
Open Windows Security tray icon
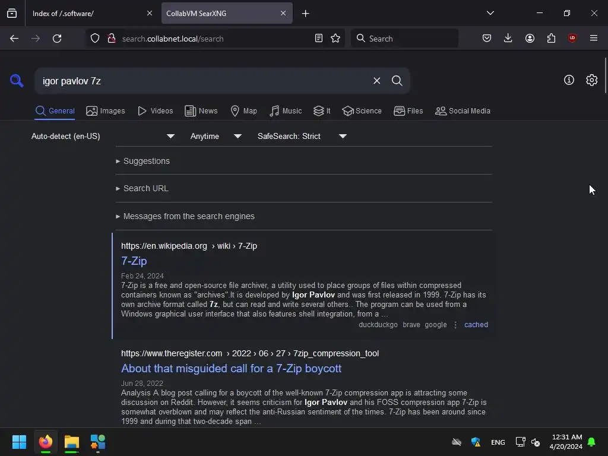tap(476, 442)
